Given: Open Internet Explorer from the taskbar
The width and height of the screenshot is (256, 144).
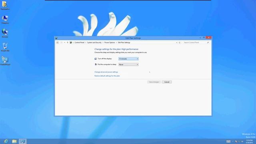Looking at the screenshot, I should [6, 141].
